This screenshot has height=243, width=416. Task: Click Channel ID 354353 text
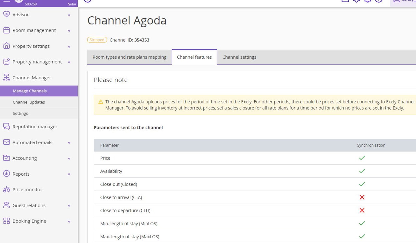tap(129, 40)
